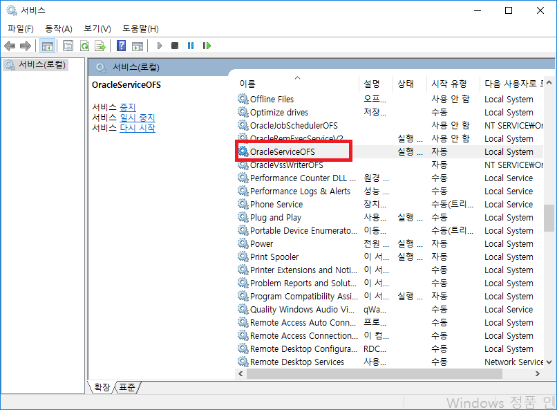Click the Stop Service square icon
This screenshot has height=410, width=557.
[175, 46]
